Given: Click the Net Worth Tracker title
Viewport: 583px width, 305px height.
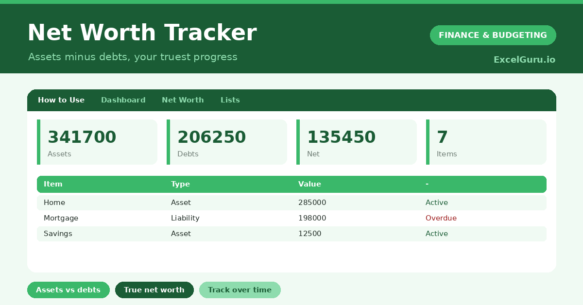Looking at the screenshot, I should coord(142,33).
